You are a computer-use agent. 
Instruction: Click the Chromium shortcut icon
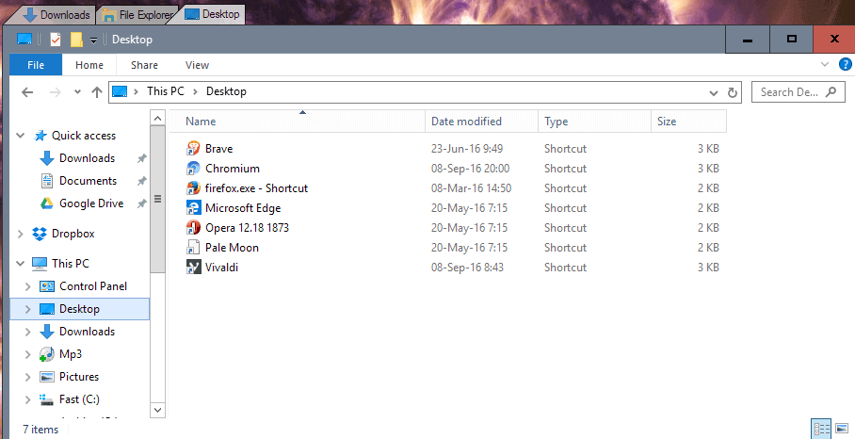pyautogui.click(x=193, y=168)
